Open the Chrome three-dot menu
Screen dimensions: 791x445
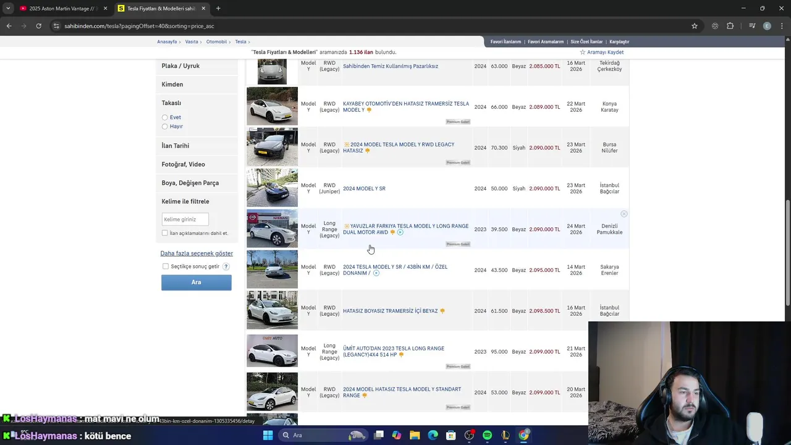(782, 26)
